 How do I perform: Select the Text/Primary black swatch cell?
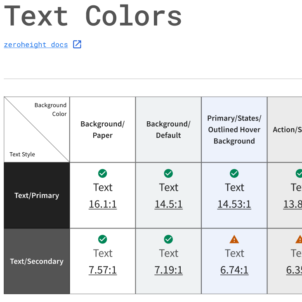37,195
